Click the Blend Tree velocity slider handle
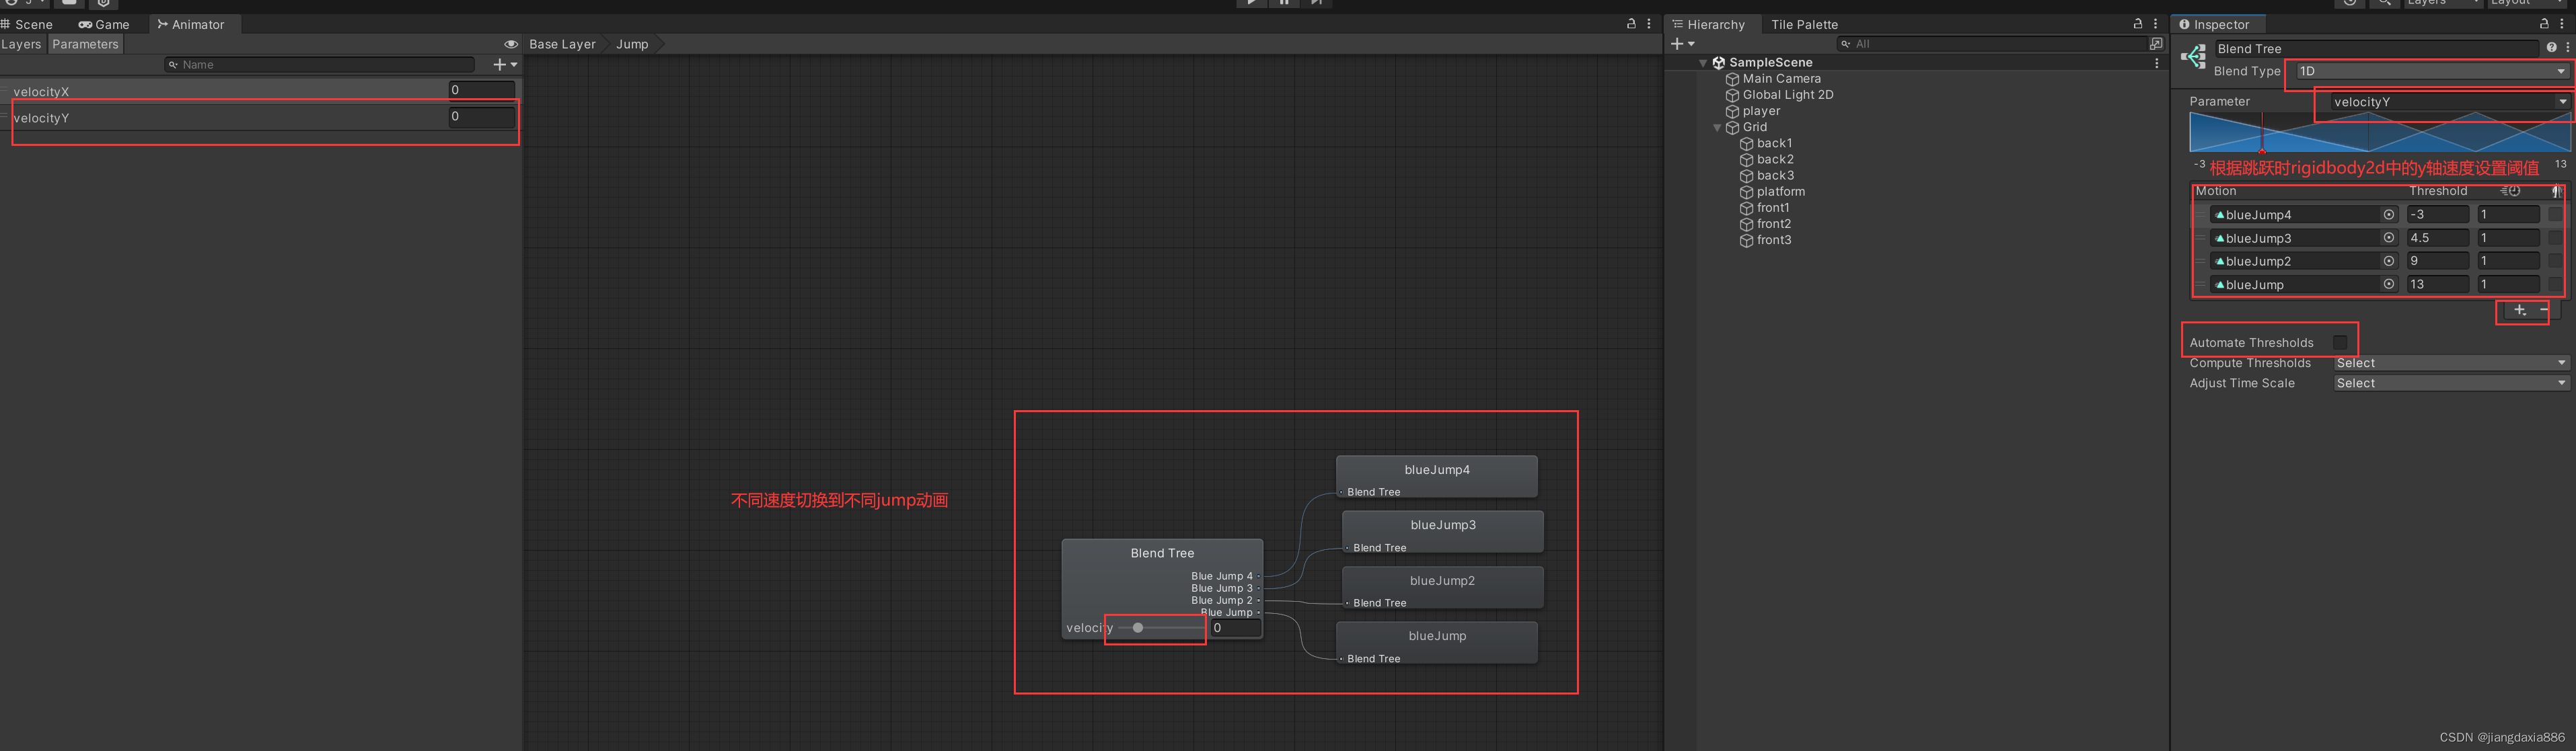The width and height of the screenshot is (2576, 751). click(1138, 628)
